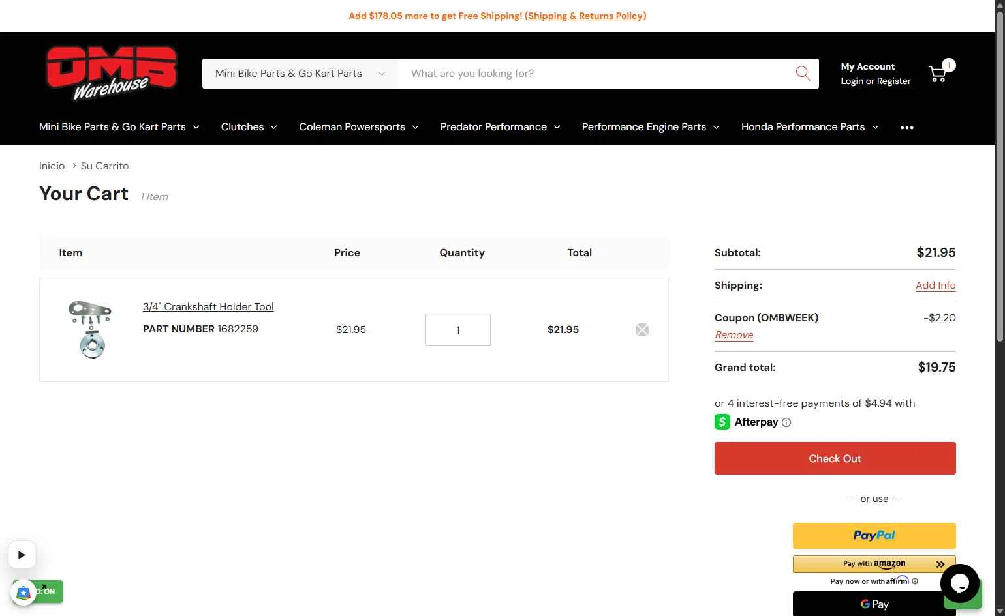Open Shipping & Returns Policy link

coord(585,16)
